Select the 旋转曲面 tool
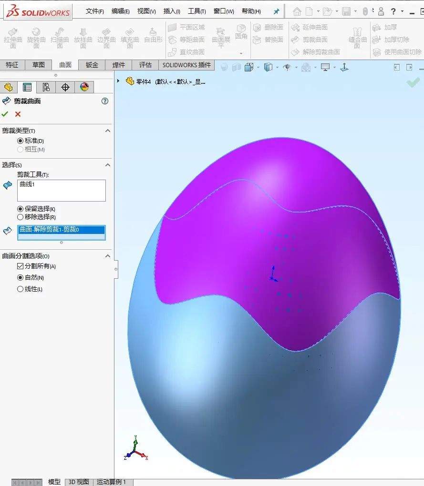Viewport: 424px width, 486px height. point(36,38)
